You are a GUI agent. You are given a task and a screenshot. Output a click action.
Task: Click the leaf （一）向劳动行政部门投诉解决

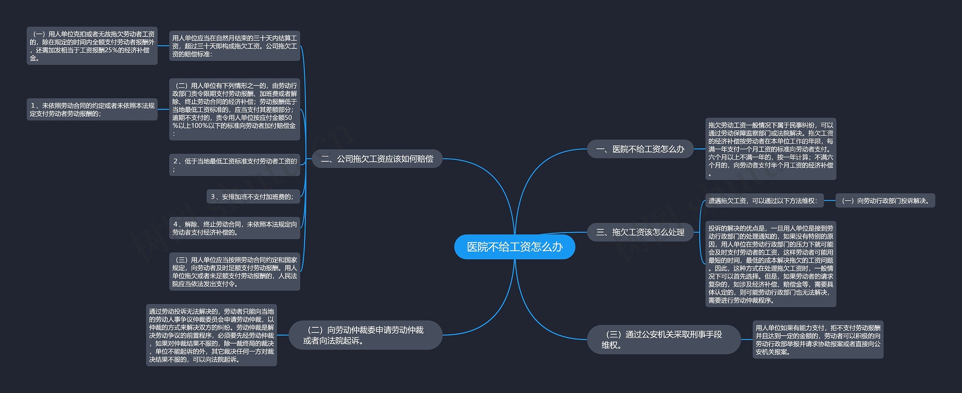885,201
